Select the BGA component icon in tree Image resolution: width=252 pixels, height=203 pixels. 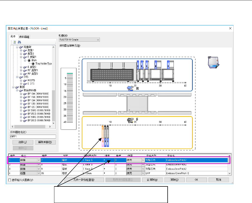click(x=29, y=60)
